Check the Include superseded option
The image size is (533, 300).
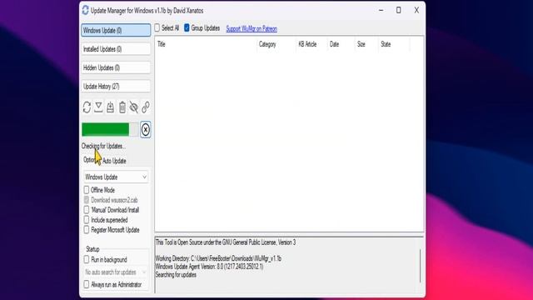(x=87, y=220)
